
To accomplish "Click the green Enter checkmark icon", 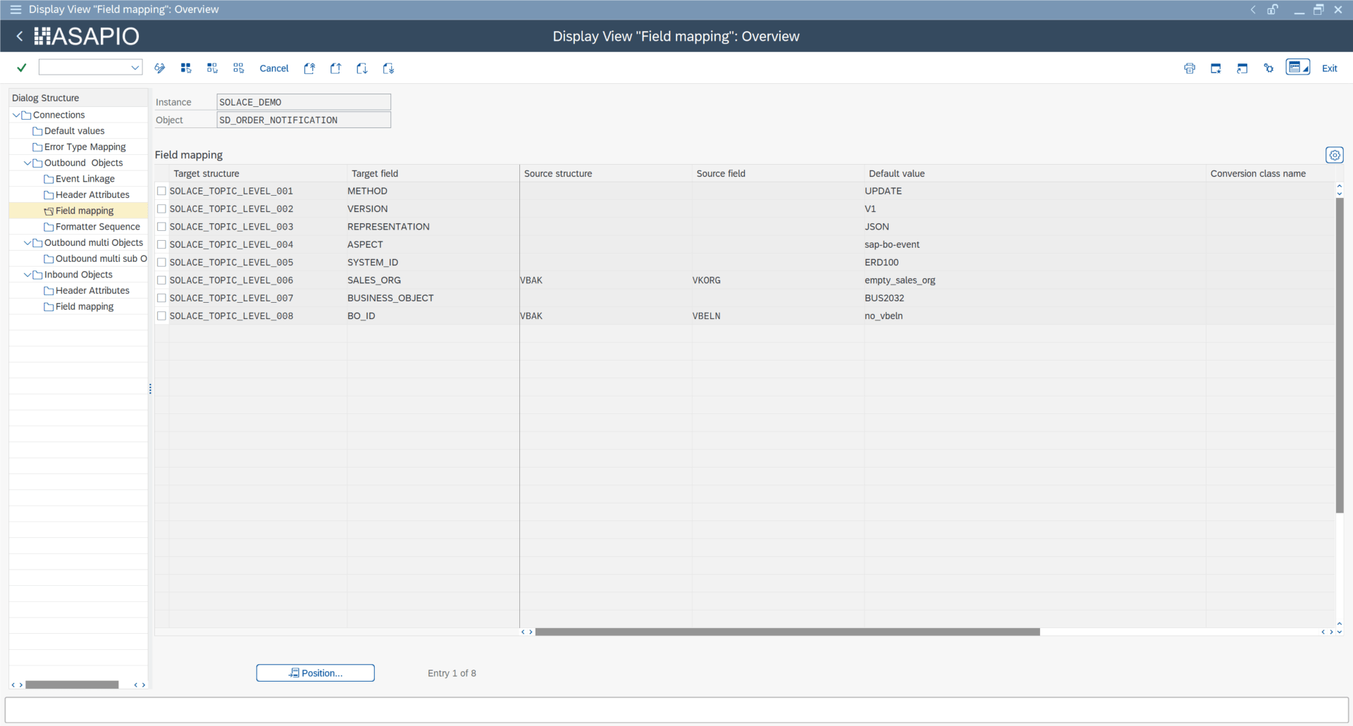I will click(x=22, y=68).
